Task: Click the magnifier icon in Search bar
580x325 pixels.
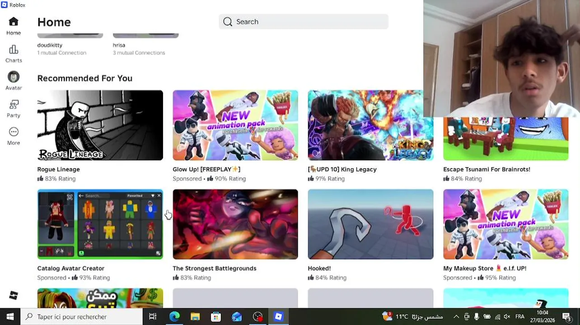Action: 228,22
